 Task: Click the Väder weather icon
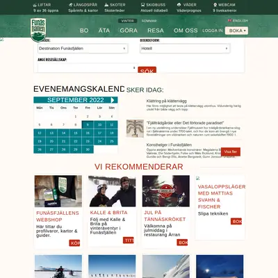tap(179, 5)
